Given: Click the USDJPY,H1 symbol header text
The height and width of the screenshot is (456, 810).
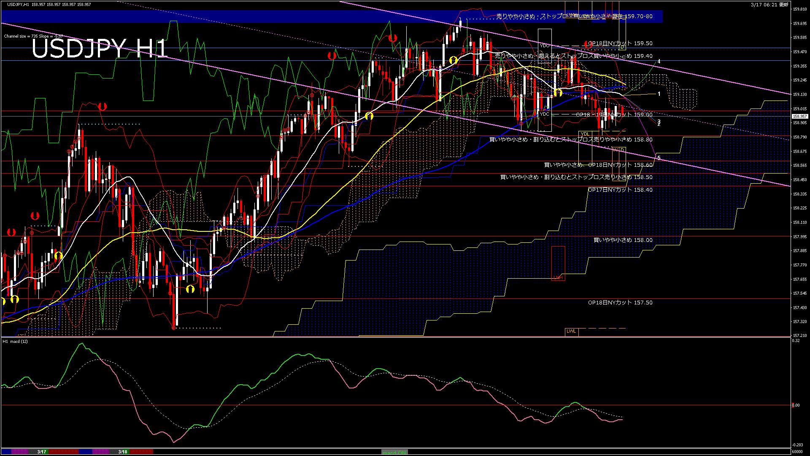Looking at the screenshot, I should (18, 4).
